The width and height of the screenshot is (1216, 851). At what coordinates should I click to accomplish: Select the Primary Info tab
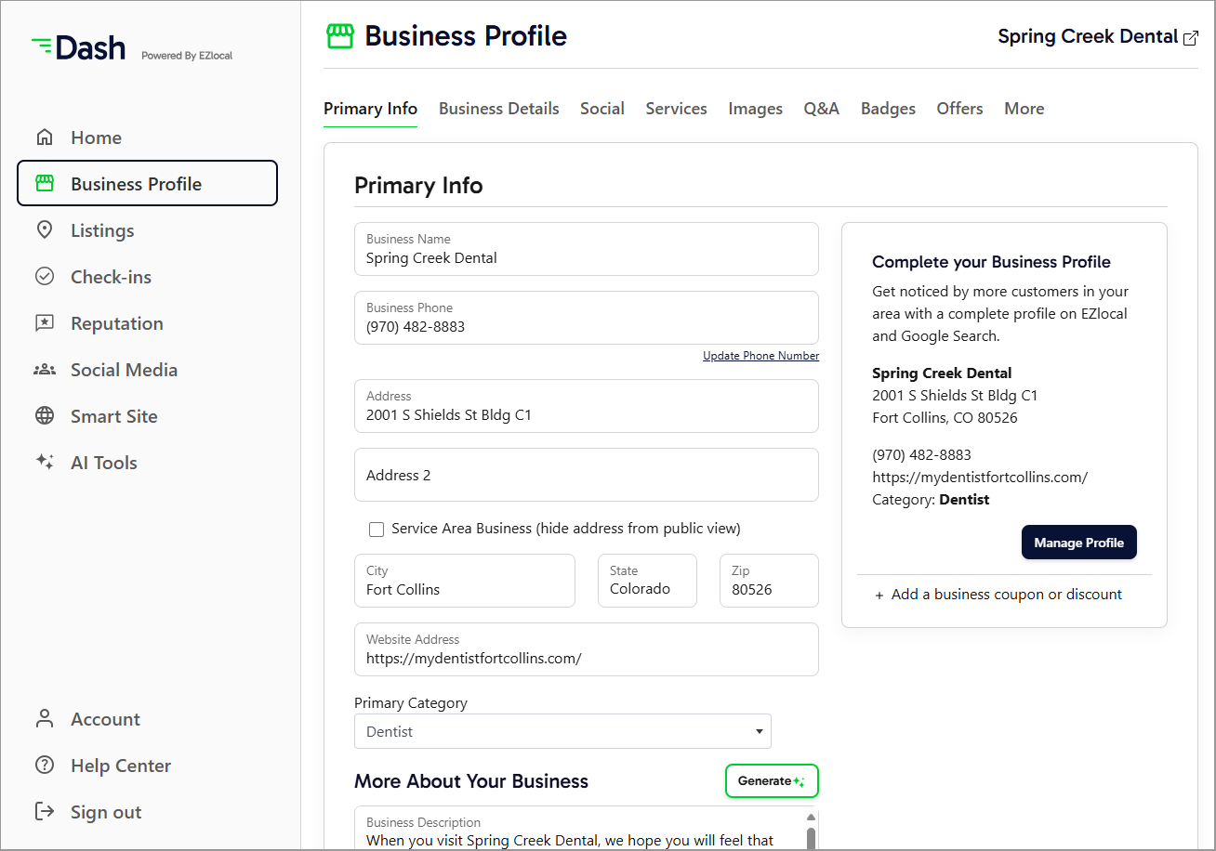[370, 109]
